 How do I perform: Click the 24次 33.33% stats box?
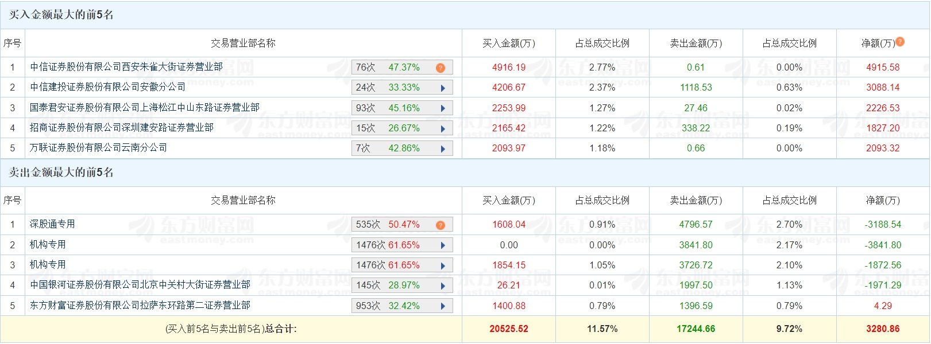(x=402, y=88)
